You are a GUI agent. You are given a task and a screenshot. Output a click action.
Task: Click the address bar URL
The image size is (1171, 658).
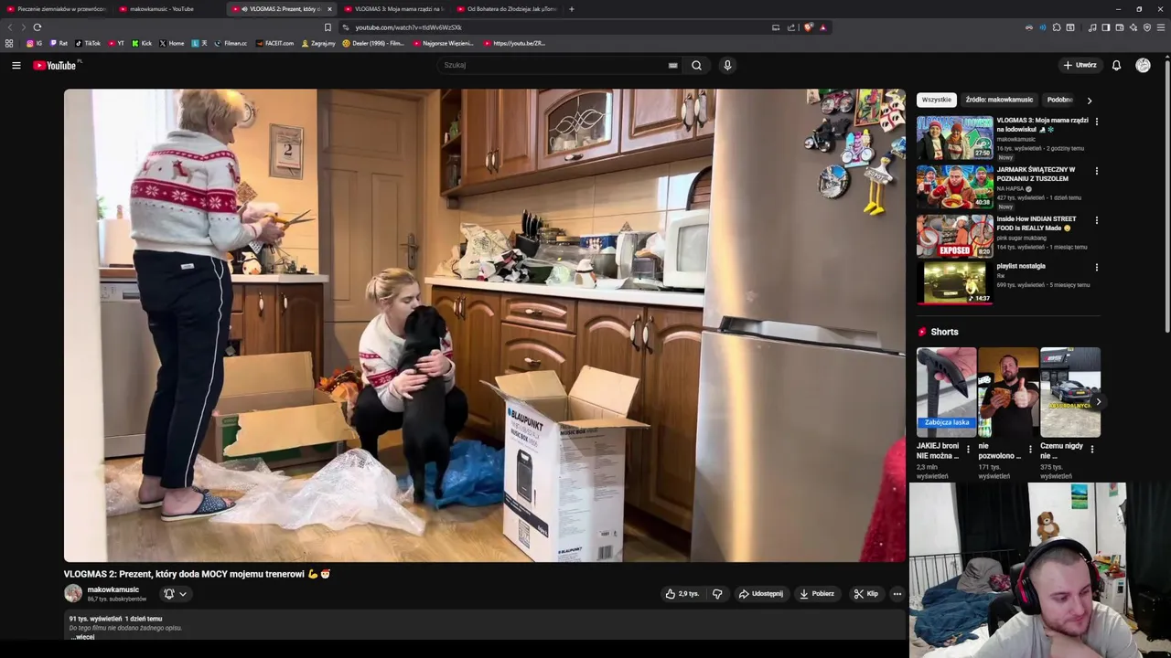pos(408,27)
